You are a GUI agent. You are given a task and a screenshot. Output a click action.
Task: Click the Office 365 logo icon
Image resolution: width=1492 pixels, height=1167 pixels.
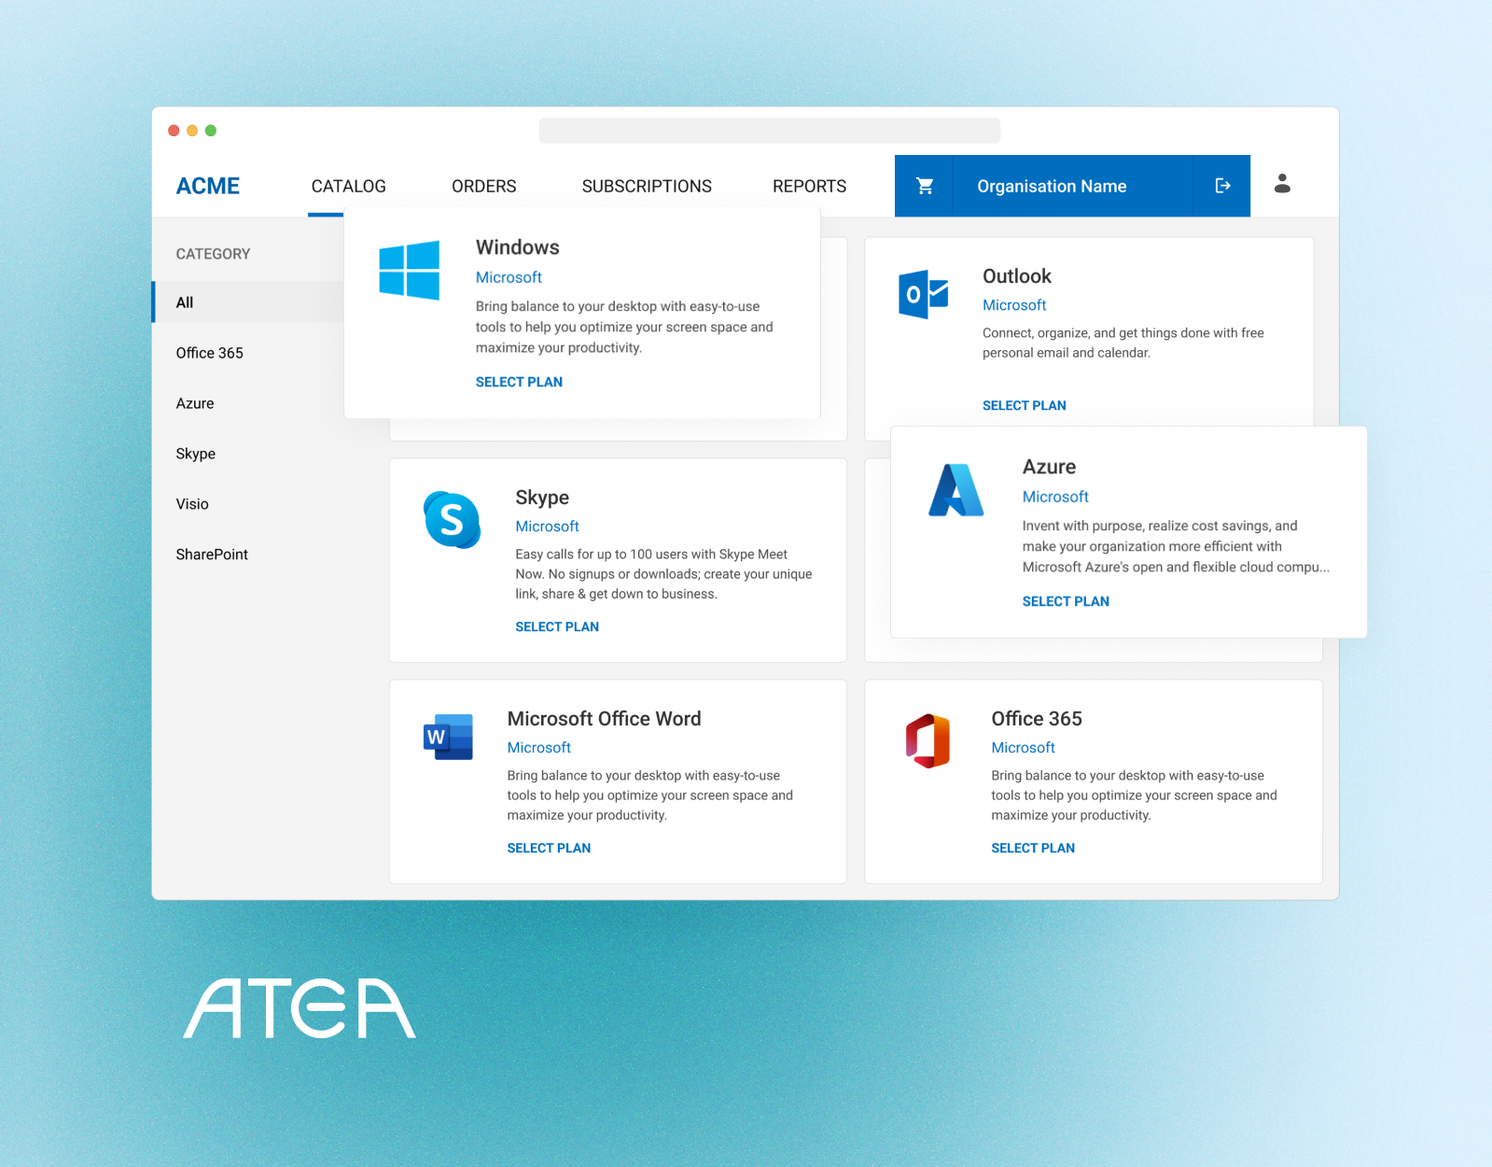(x=928, y=740)
